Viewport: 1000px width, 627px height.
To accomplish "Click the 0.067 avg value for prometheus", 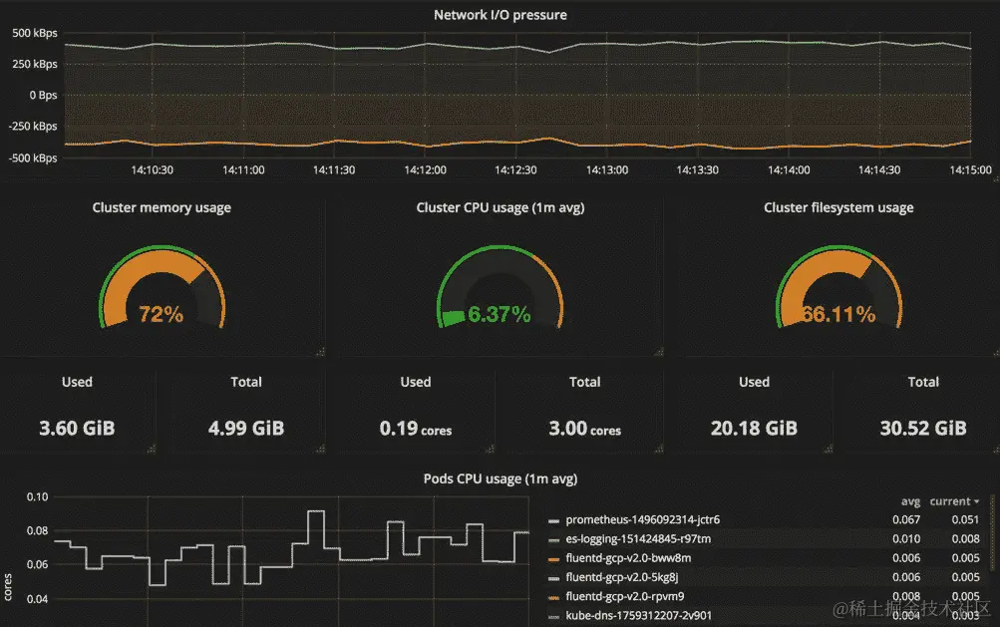I will pyautogui.click(x=906, y=520).
